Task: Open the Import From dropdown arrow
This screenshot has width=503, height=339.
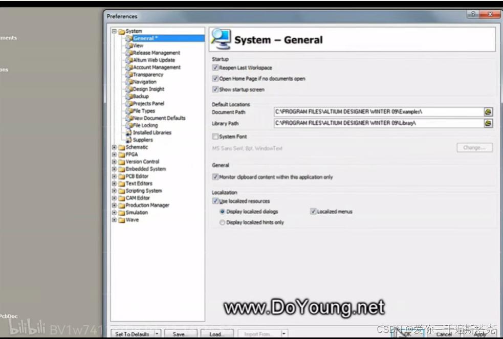Action: click(x=283, y=333)
